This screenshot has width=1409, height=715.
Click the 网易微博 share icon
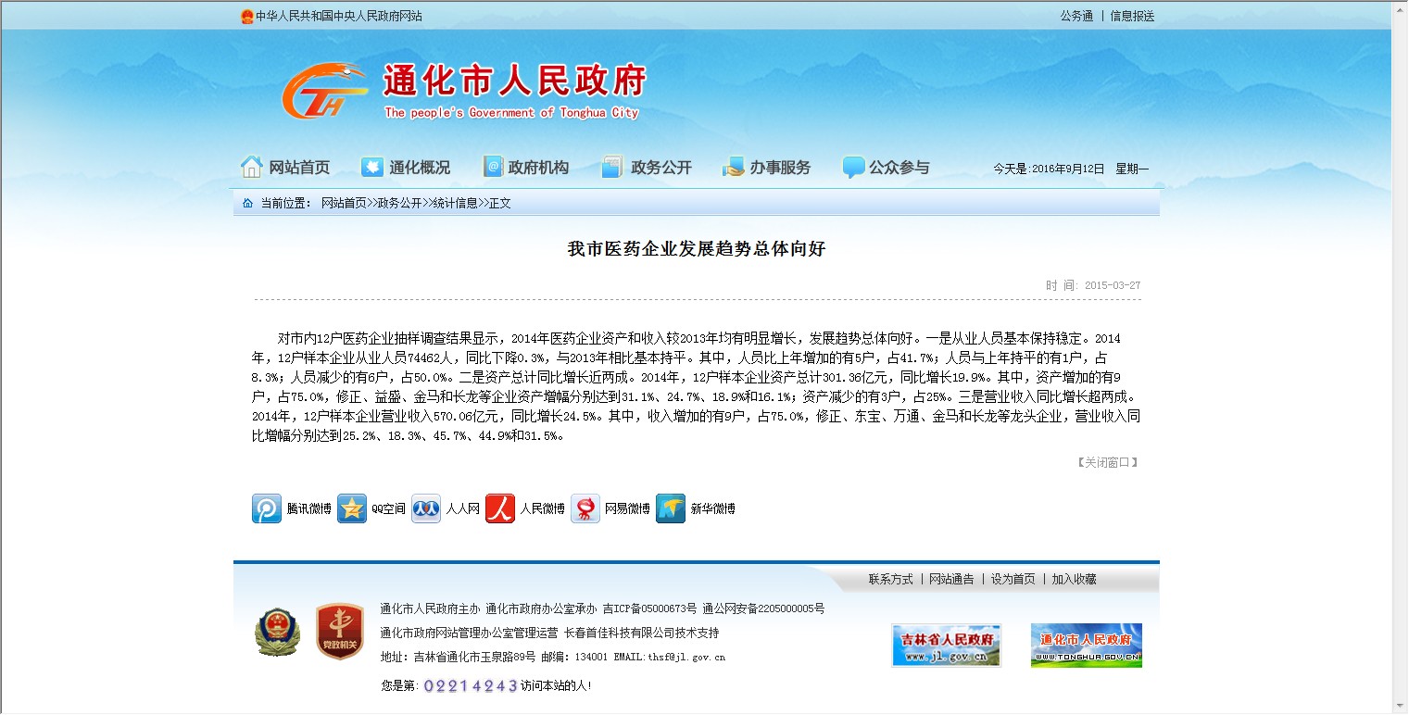(x=585, y=508)
